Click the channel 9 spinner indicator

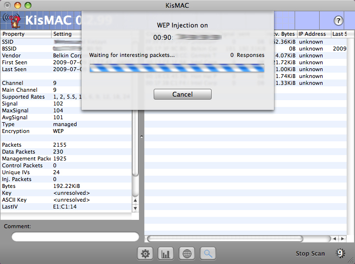pos(340,253)
